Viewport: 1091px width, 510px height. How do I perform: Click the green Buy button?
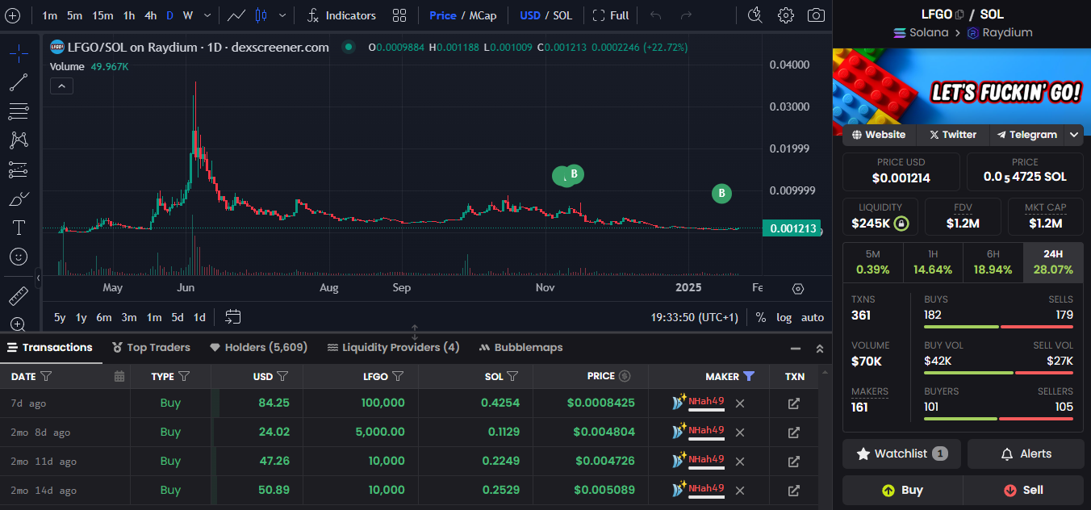(x=902, y=490)
